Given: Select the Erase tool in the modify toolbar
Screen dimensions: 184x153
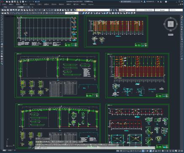Looking at the screenshot, I should (182, 17).
